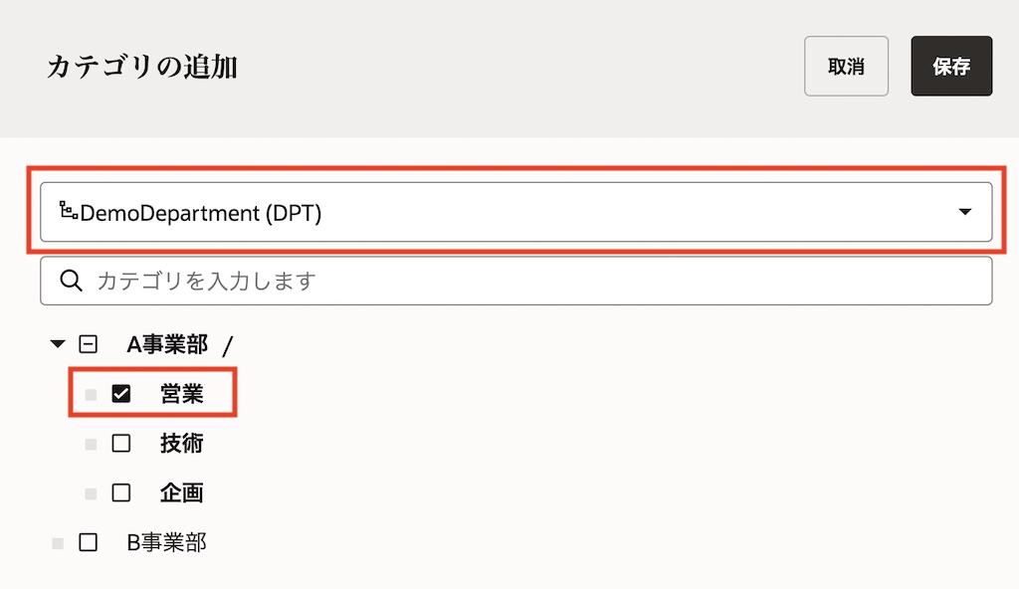
Task: Select the A事業部 category label
Action: 167,345
